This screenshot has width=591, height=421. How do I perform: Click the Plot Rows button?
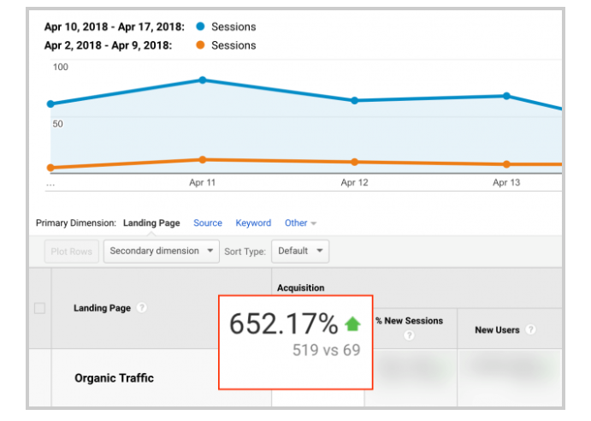[x=72, y=252]
